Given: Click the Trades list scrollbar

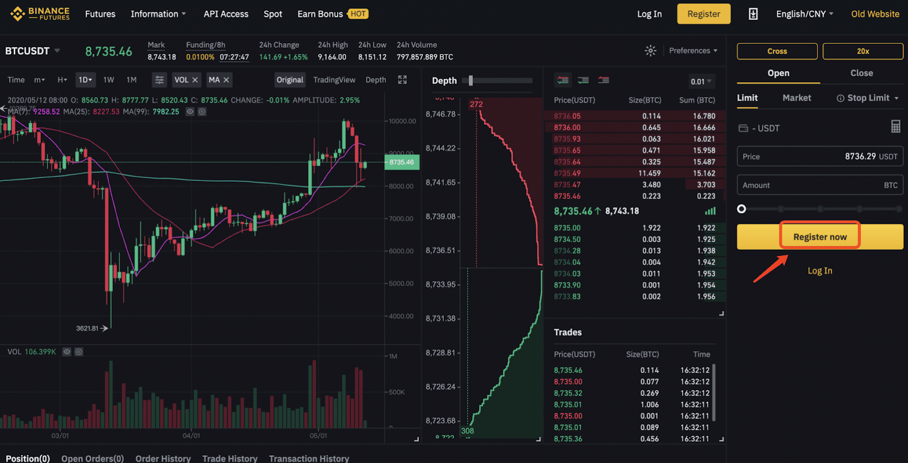Looking at the screenshot, I should (714, 393).
